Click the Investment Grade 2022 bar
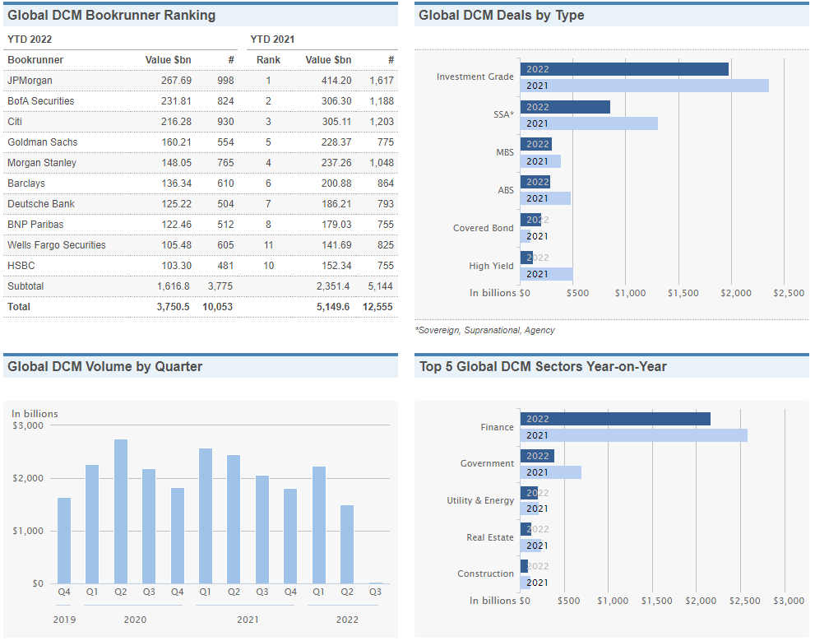This screenshot has height=641, width=815. point(624,69)
